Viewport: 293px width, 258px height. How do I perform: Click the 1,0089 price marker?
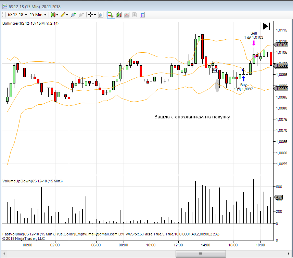click(x=281, y=89)
